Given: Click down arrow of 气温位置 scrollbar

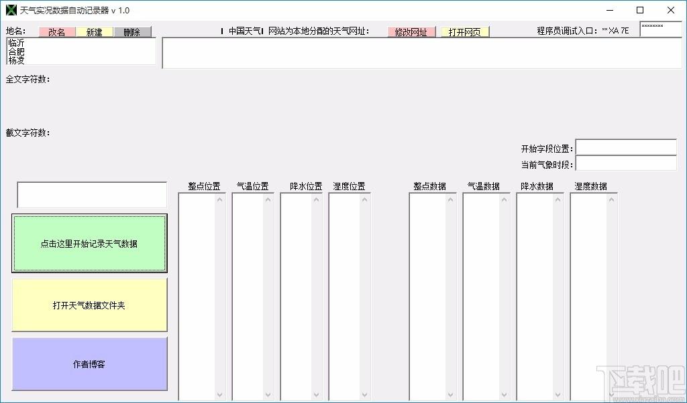Looking at the screenshot, I should tap(268, 395).
